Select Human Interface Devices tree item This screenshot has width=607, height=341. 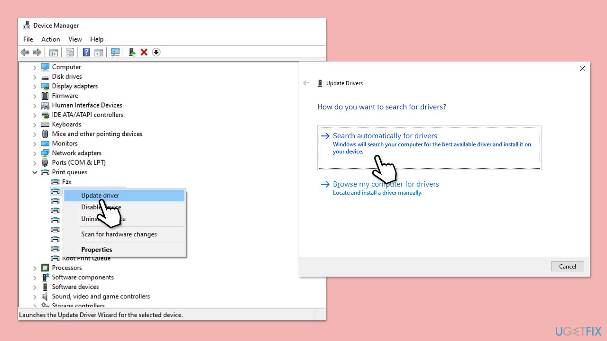[87, 105]
